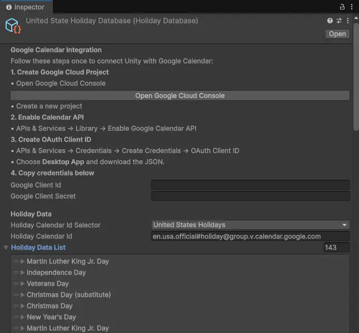
Task: Click the drag handle of New Year's Day row
Action: tap(16, 317)
